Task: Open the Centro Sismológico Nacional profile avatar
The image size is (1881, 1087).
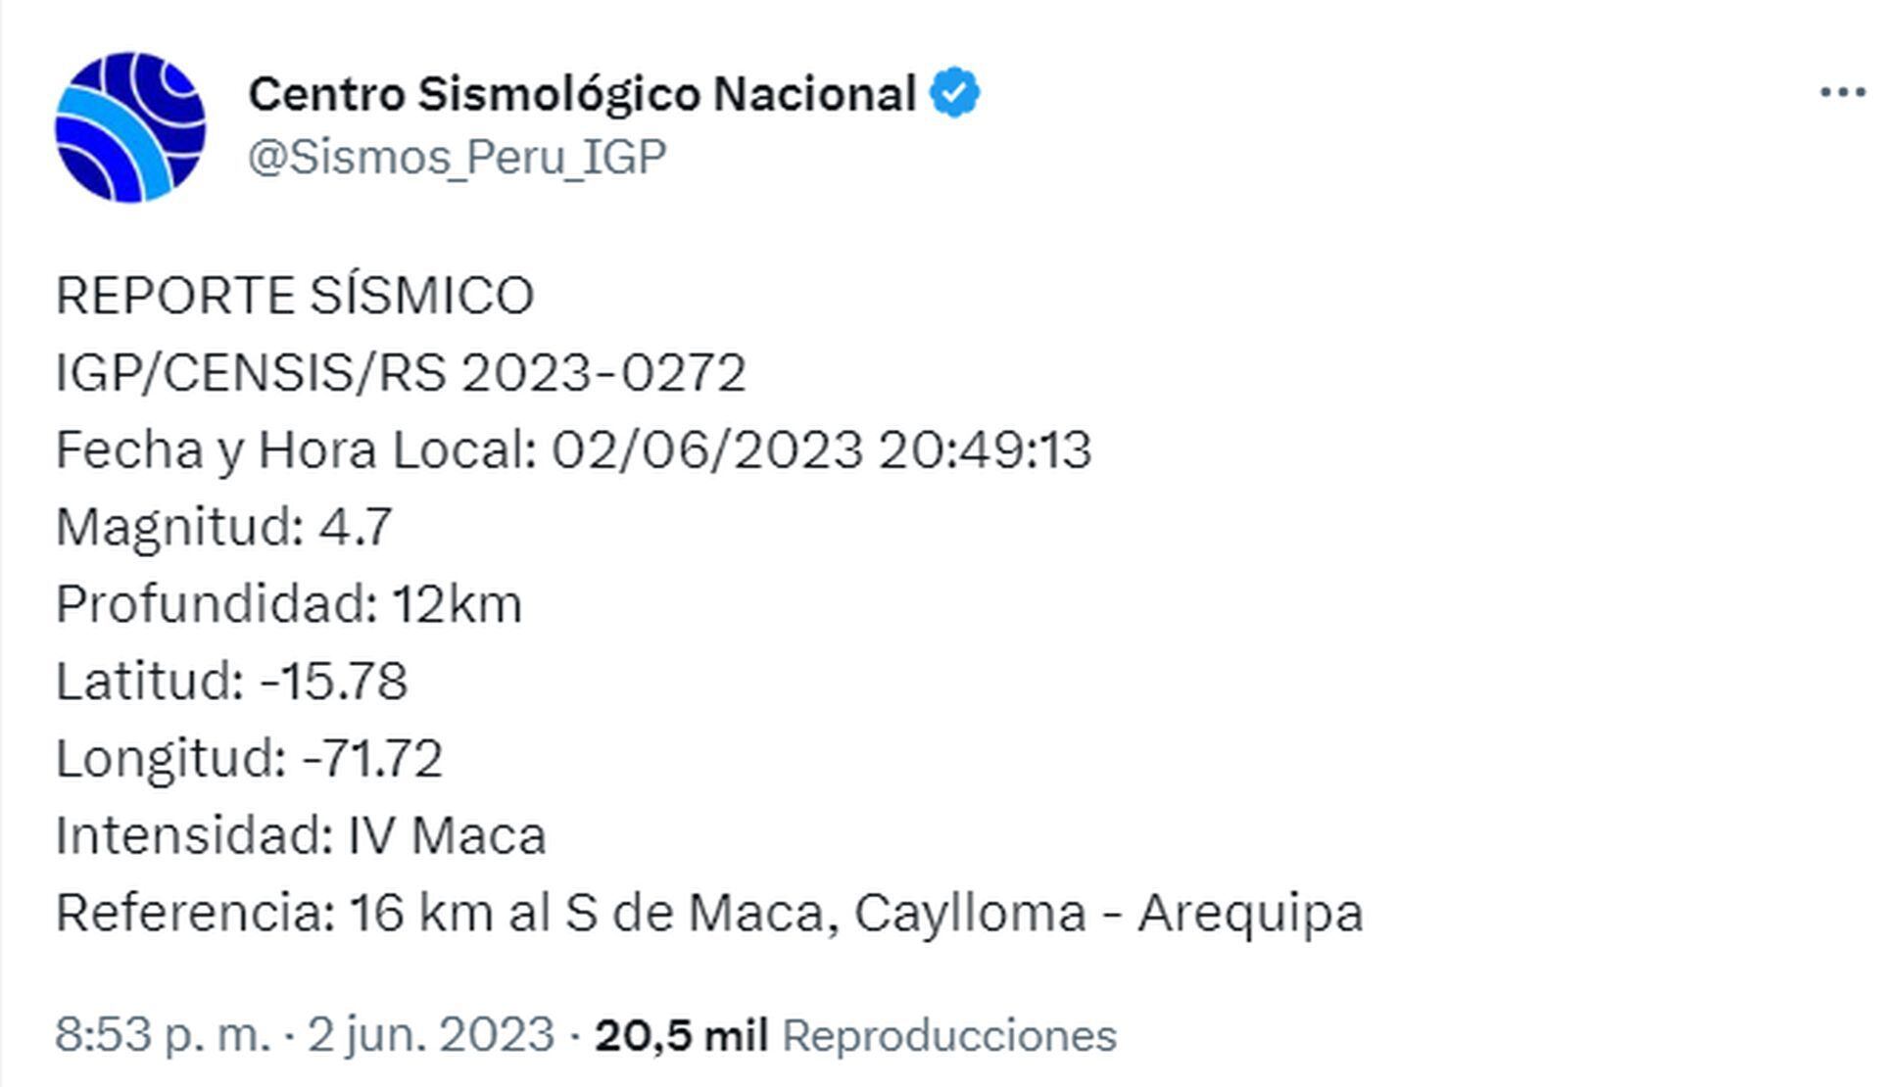Action: [x=130, y=127]
